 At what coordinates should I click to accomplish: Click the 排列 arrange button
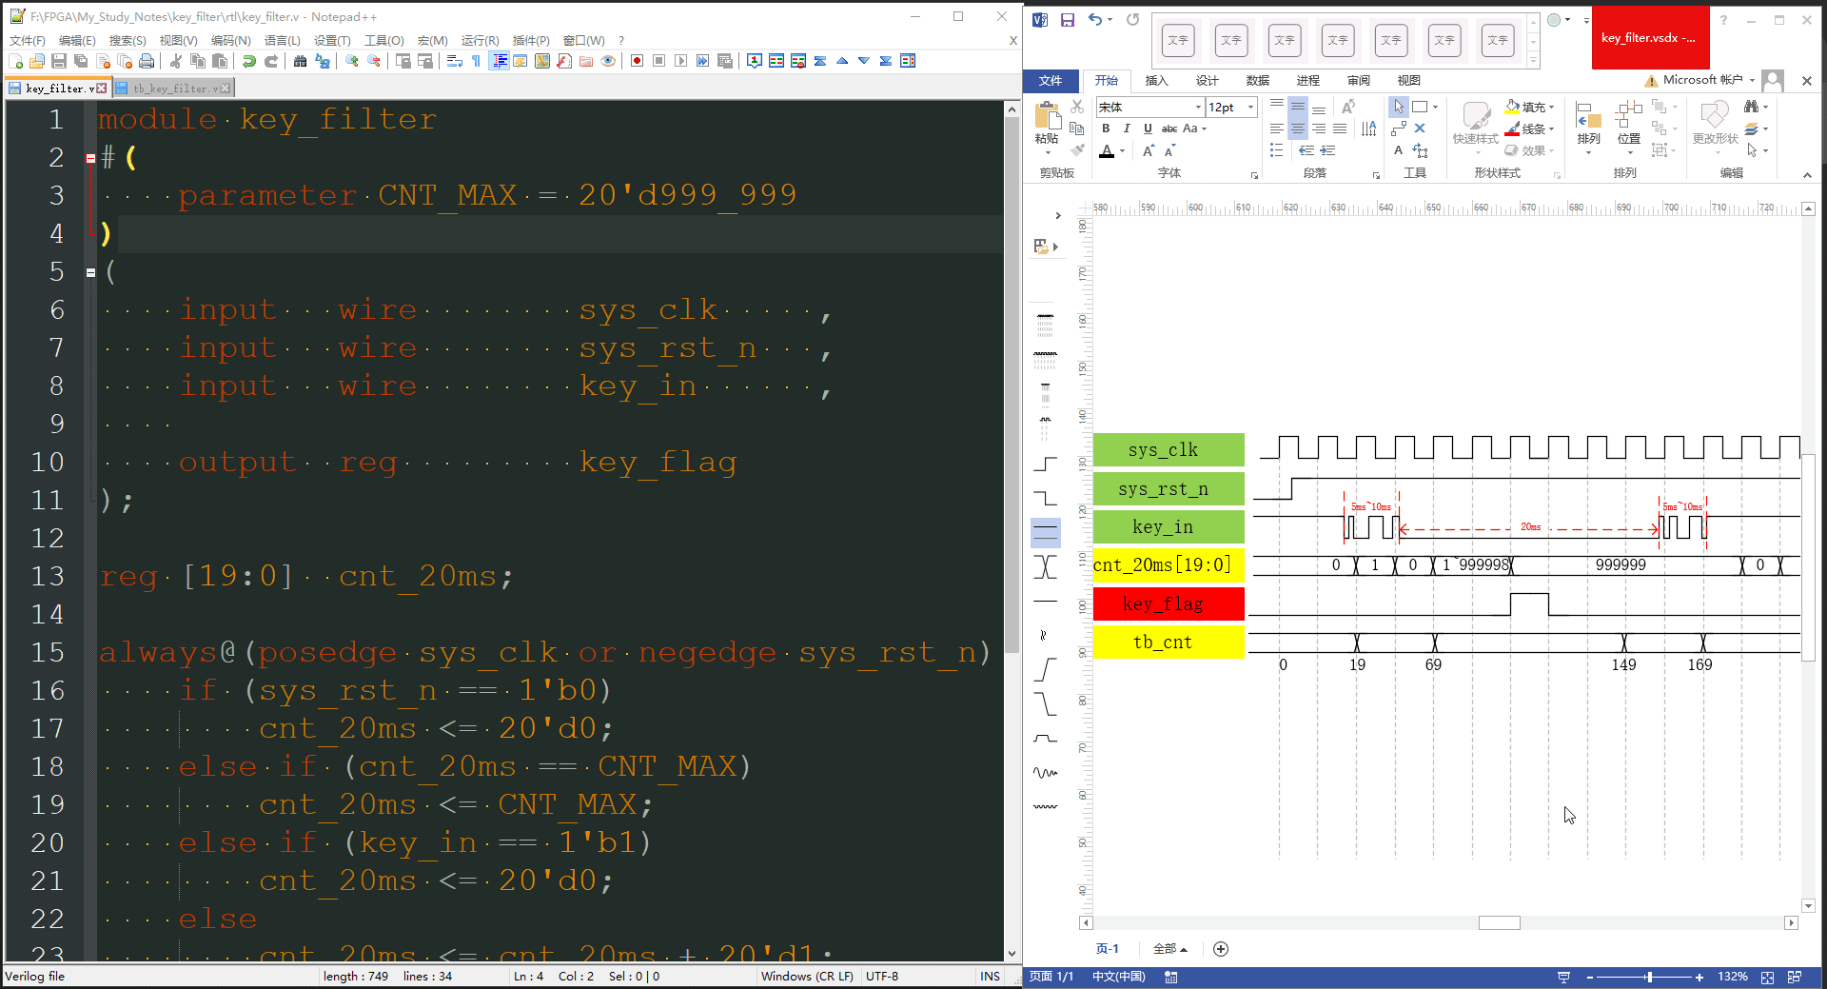point(1588,128)
